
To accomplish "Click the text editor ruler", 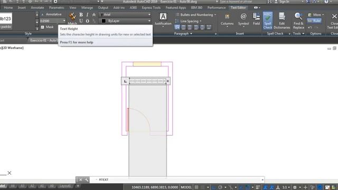I will [148, 81].
